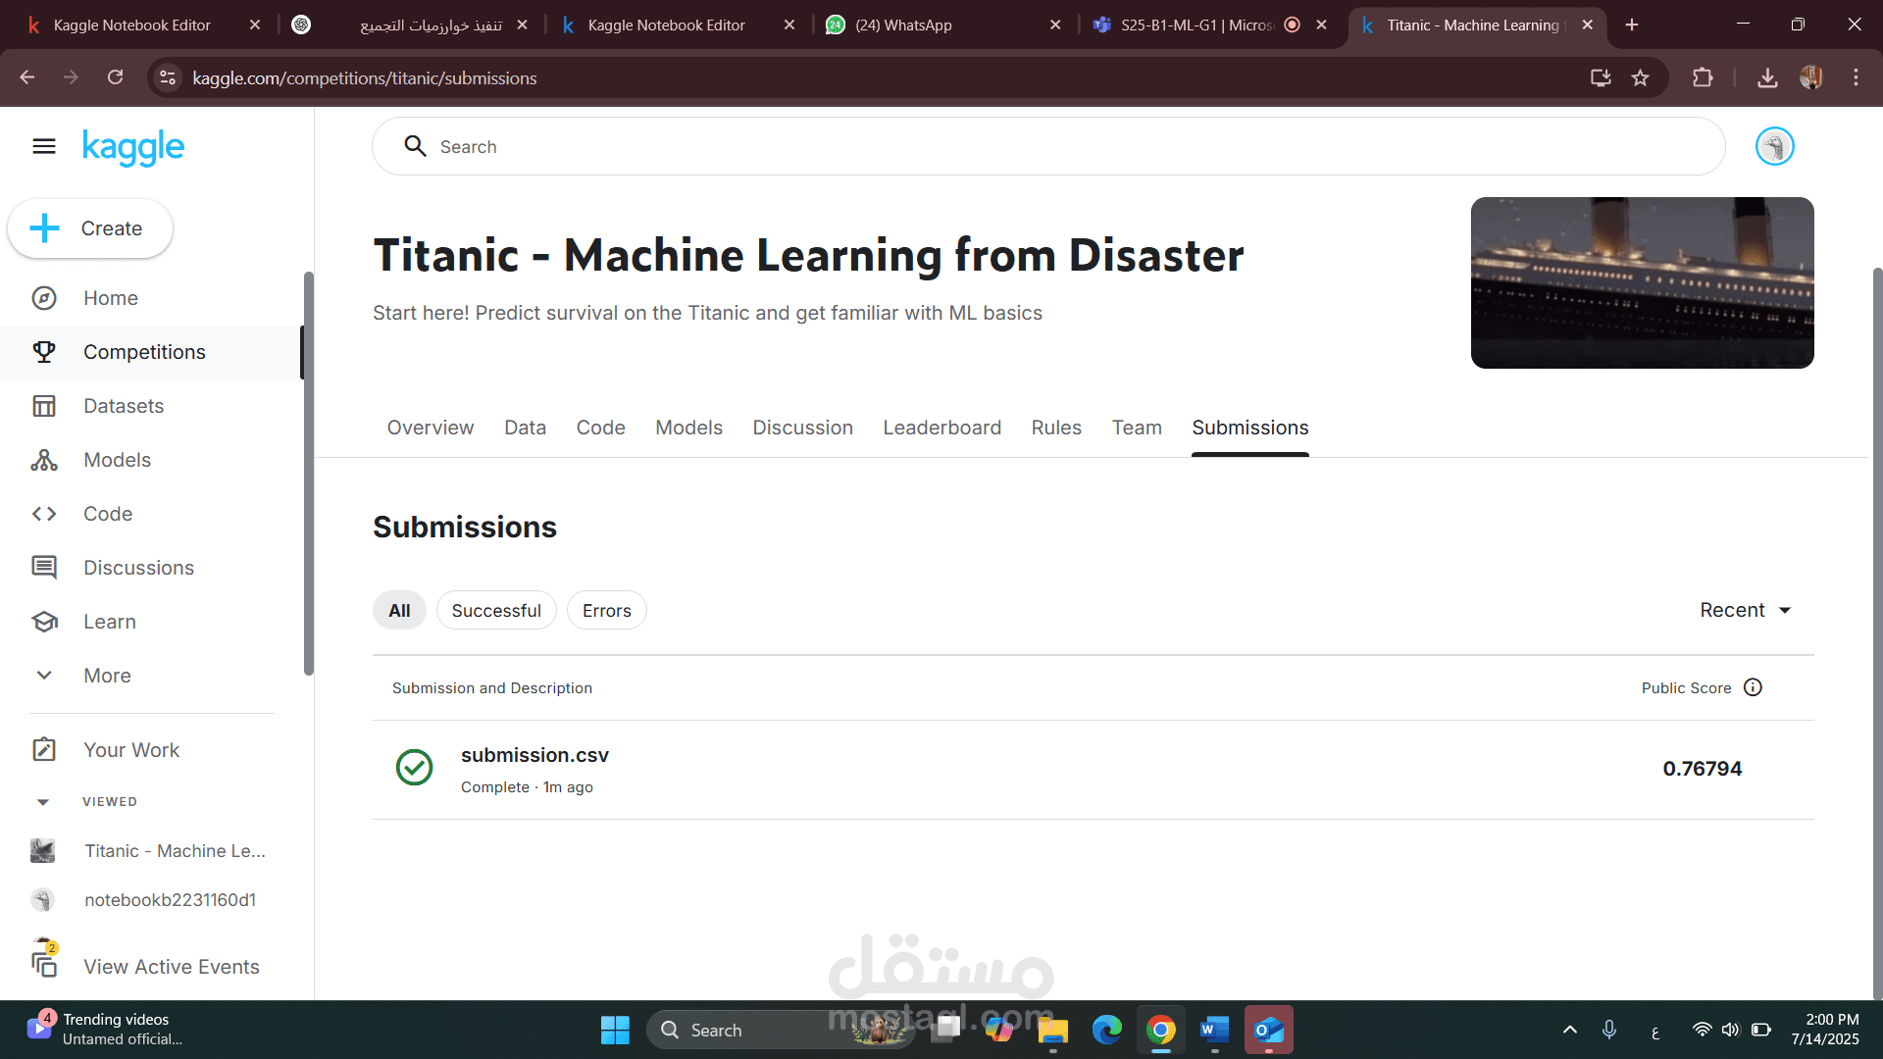
Task: Show hidden system tray icons
Action: coord(1569,1031)
